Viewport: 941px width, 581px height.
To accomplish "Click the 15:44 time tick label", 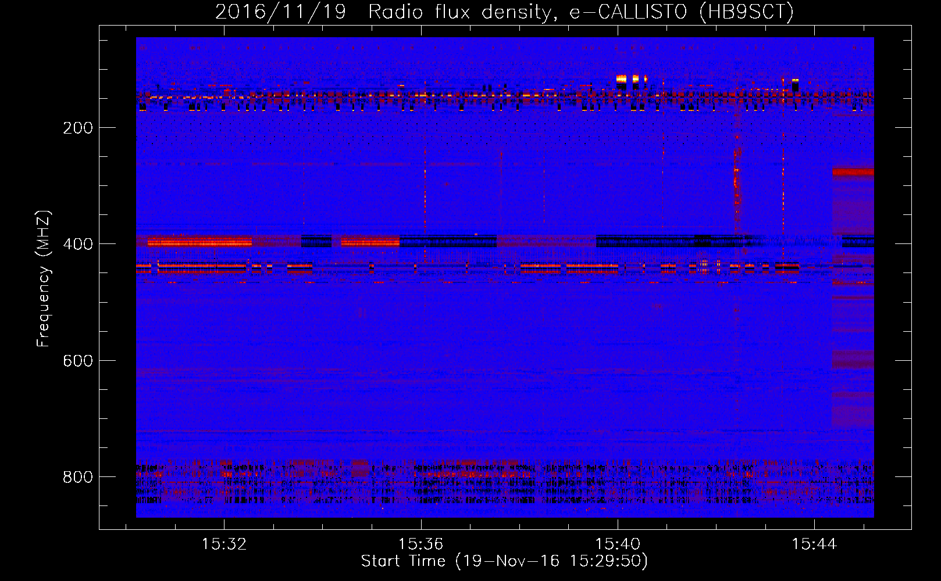I will (814, 544).
